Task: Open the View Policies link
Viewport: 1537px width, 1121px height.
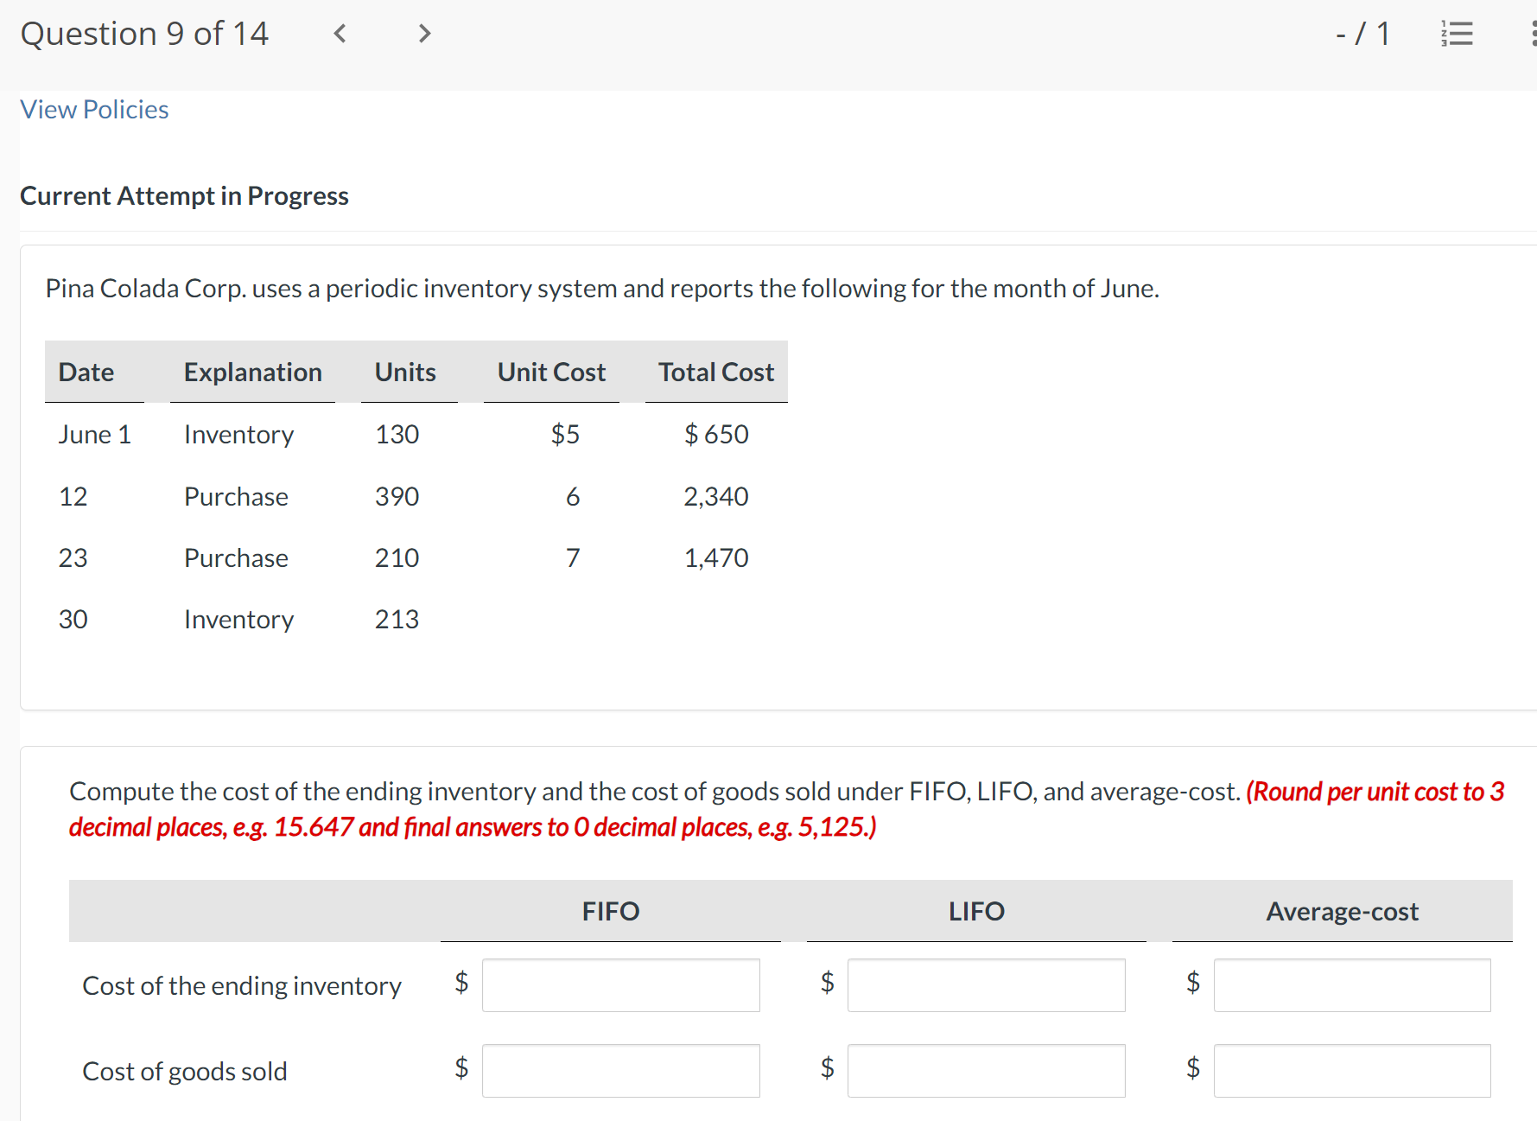Action: pos(94,110)
